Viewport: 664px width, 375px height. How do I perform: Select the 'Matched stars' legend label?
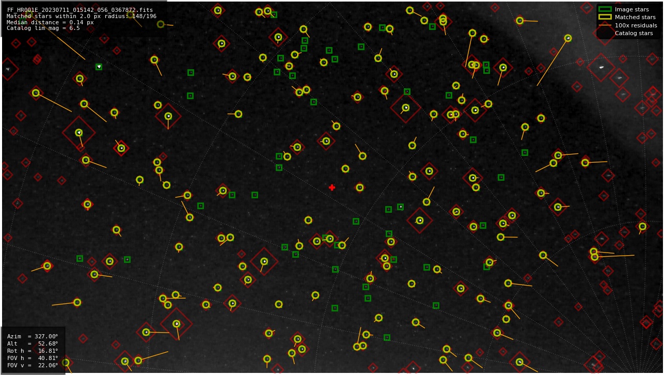(635, 17)
